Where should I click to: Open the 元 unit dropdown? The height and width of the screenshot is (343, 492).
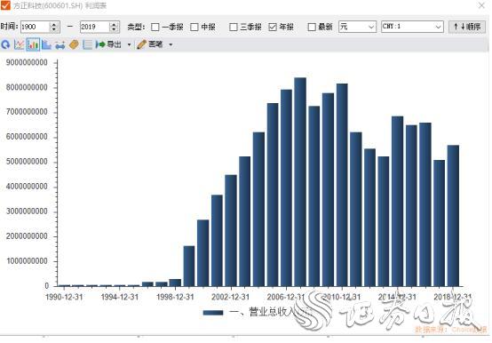click(x=357, y=27)
